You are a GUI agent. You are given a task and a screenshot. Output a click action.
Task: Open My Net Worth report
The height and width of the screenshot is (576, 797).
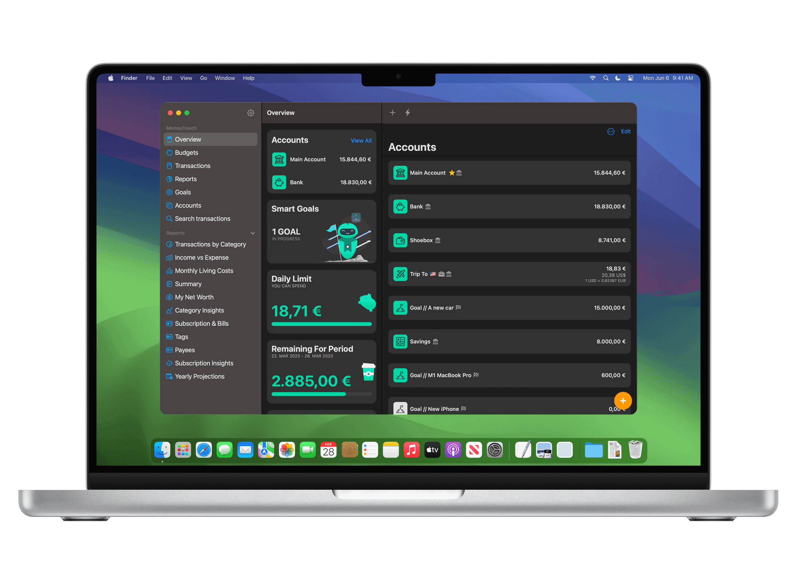pyautogui.click(x=194, y=297)
